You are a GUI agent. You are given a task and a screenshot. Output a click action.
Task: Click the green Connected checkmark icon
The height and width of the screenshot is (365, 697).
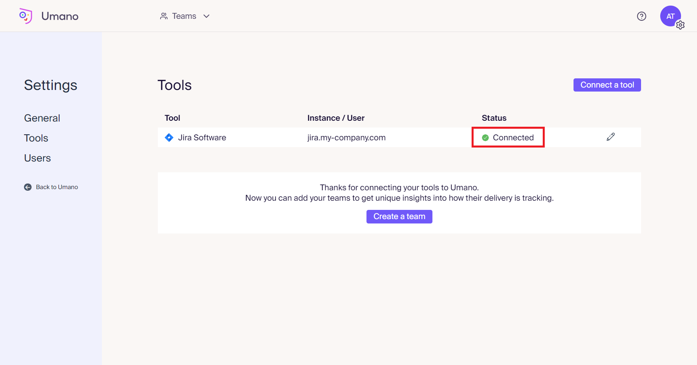pos(485,138)
